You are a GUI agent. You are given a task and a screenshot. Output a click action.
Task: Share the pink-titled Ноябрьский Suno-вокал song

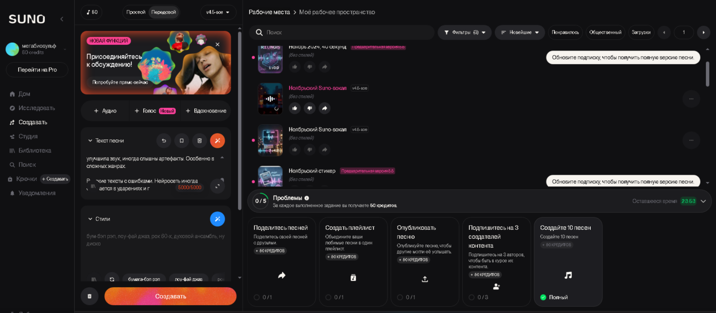(x=325, y=108)
